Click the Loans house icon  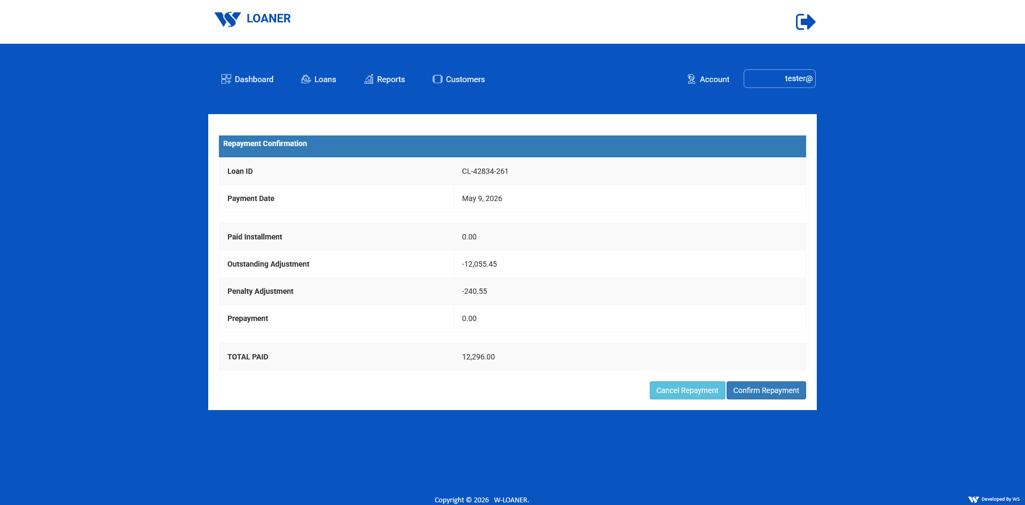306,79
